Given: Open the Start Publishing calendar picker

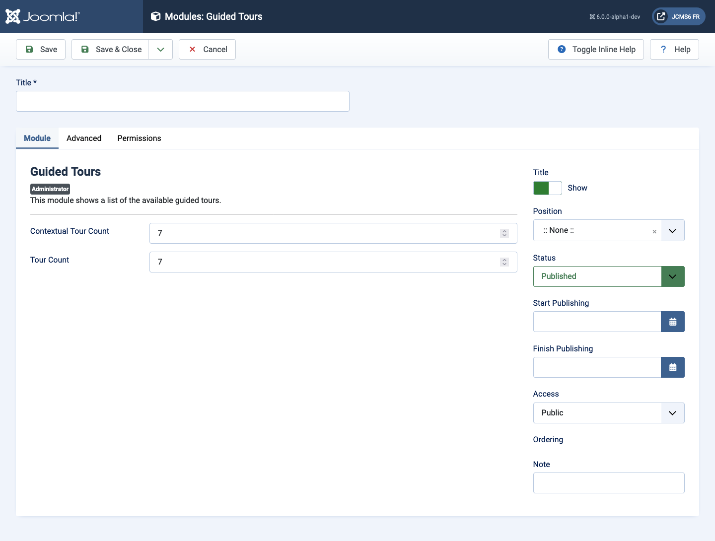Looking at the screenshot, I should click(673, 322).
